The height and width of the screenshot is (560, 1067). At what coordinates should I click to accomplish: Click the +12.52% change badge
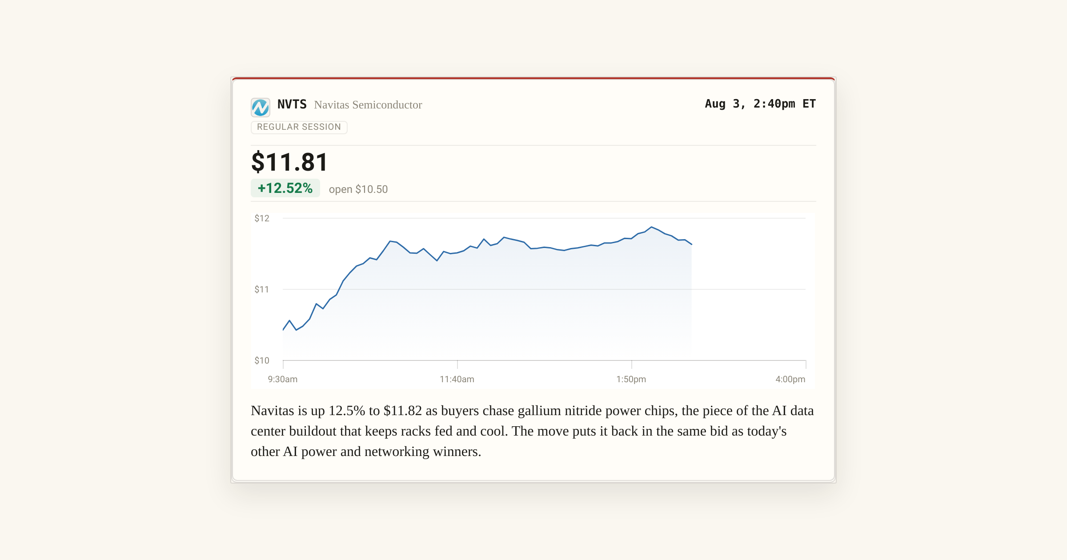[285, 188]
